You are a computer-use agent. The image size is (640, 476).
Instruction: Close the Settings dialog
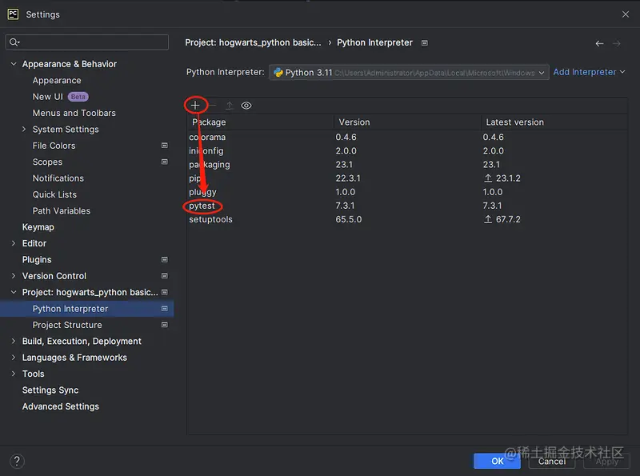(626, 14)
